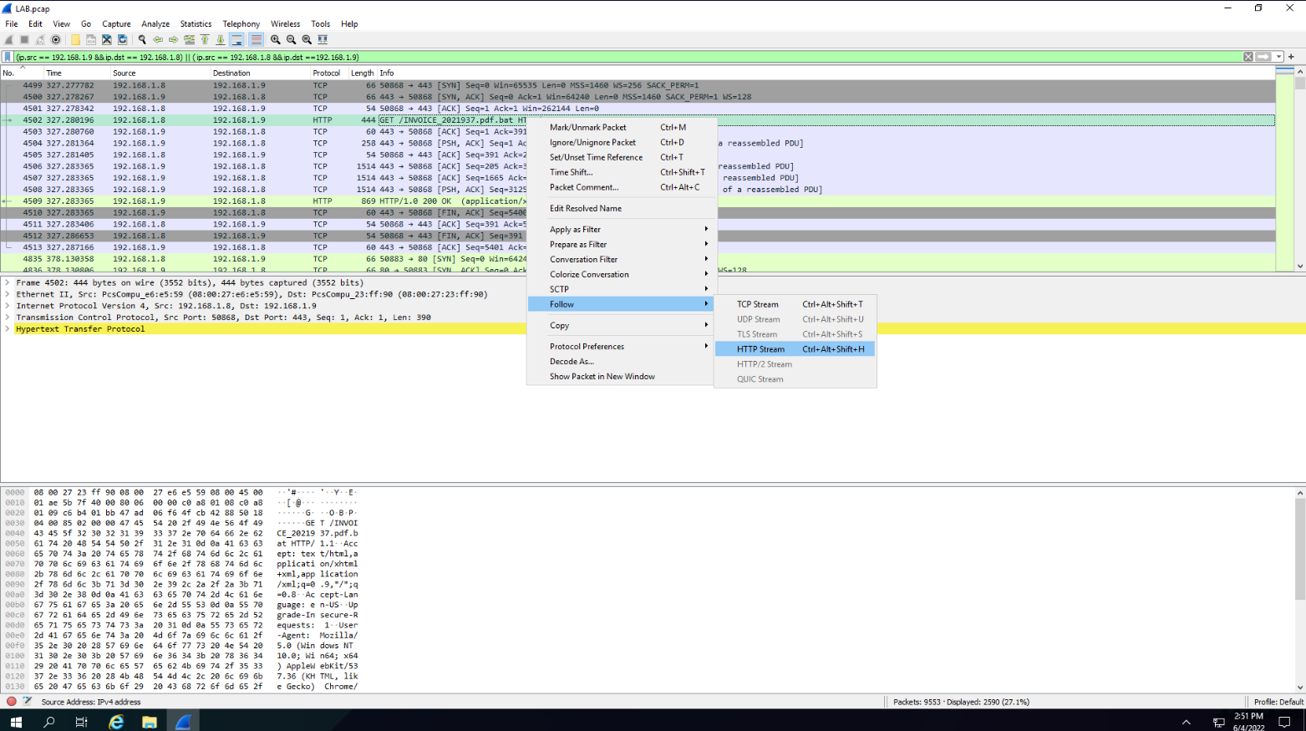
Task: Click the Reload this file toolbar icon
Action: pyautogui.click(x=123, y=39)
